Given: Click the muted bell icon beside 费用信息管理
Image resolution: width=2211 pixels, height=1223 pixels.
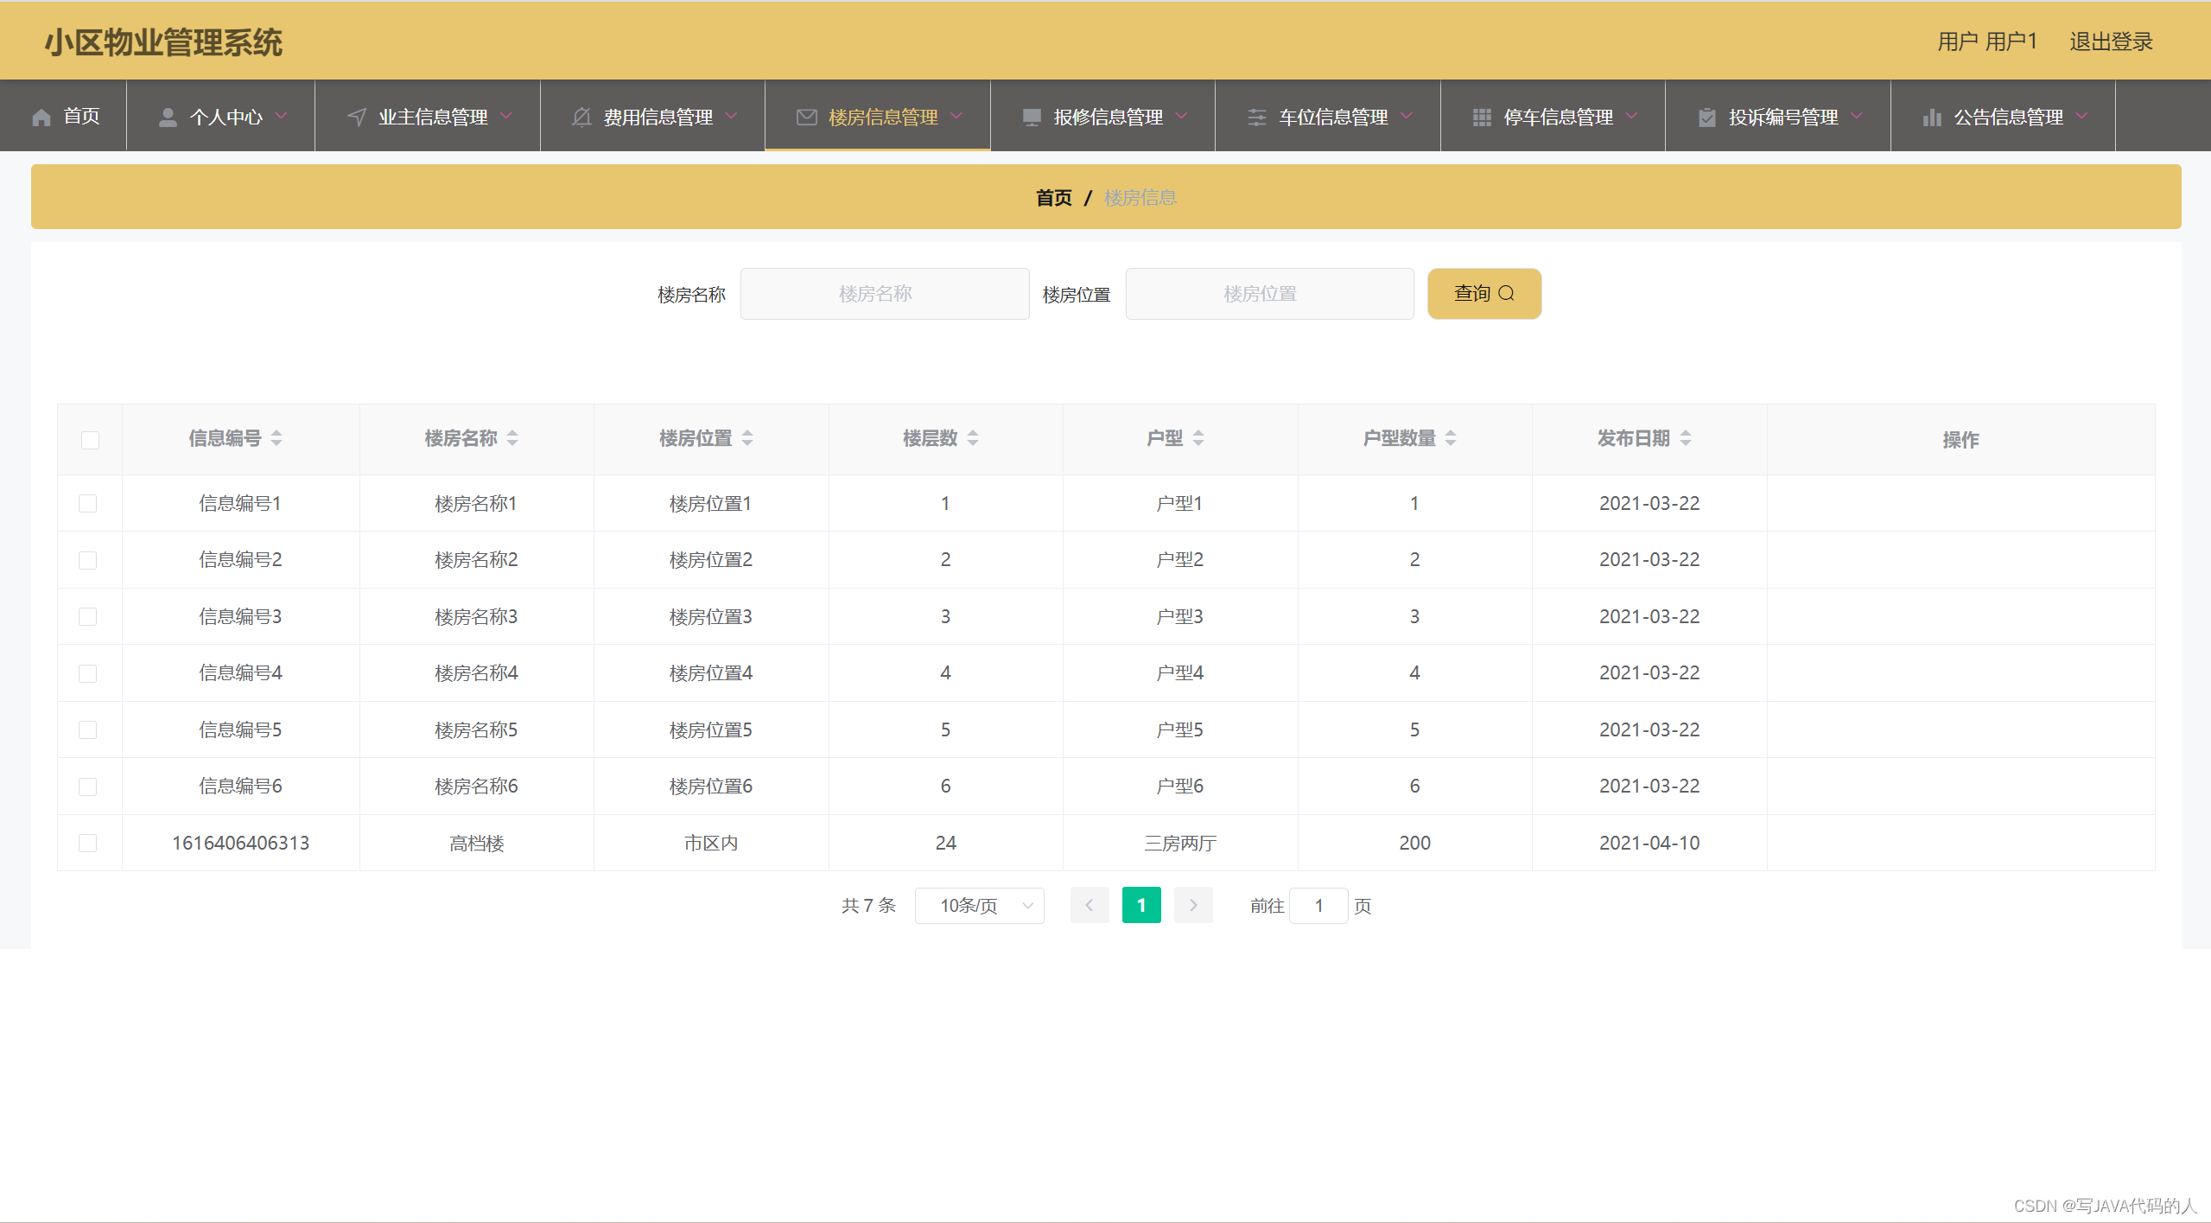Looking at the screenshot, I should coord(581,118).
